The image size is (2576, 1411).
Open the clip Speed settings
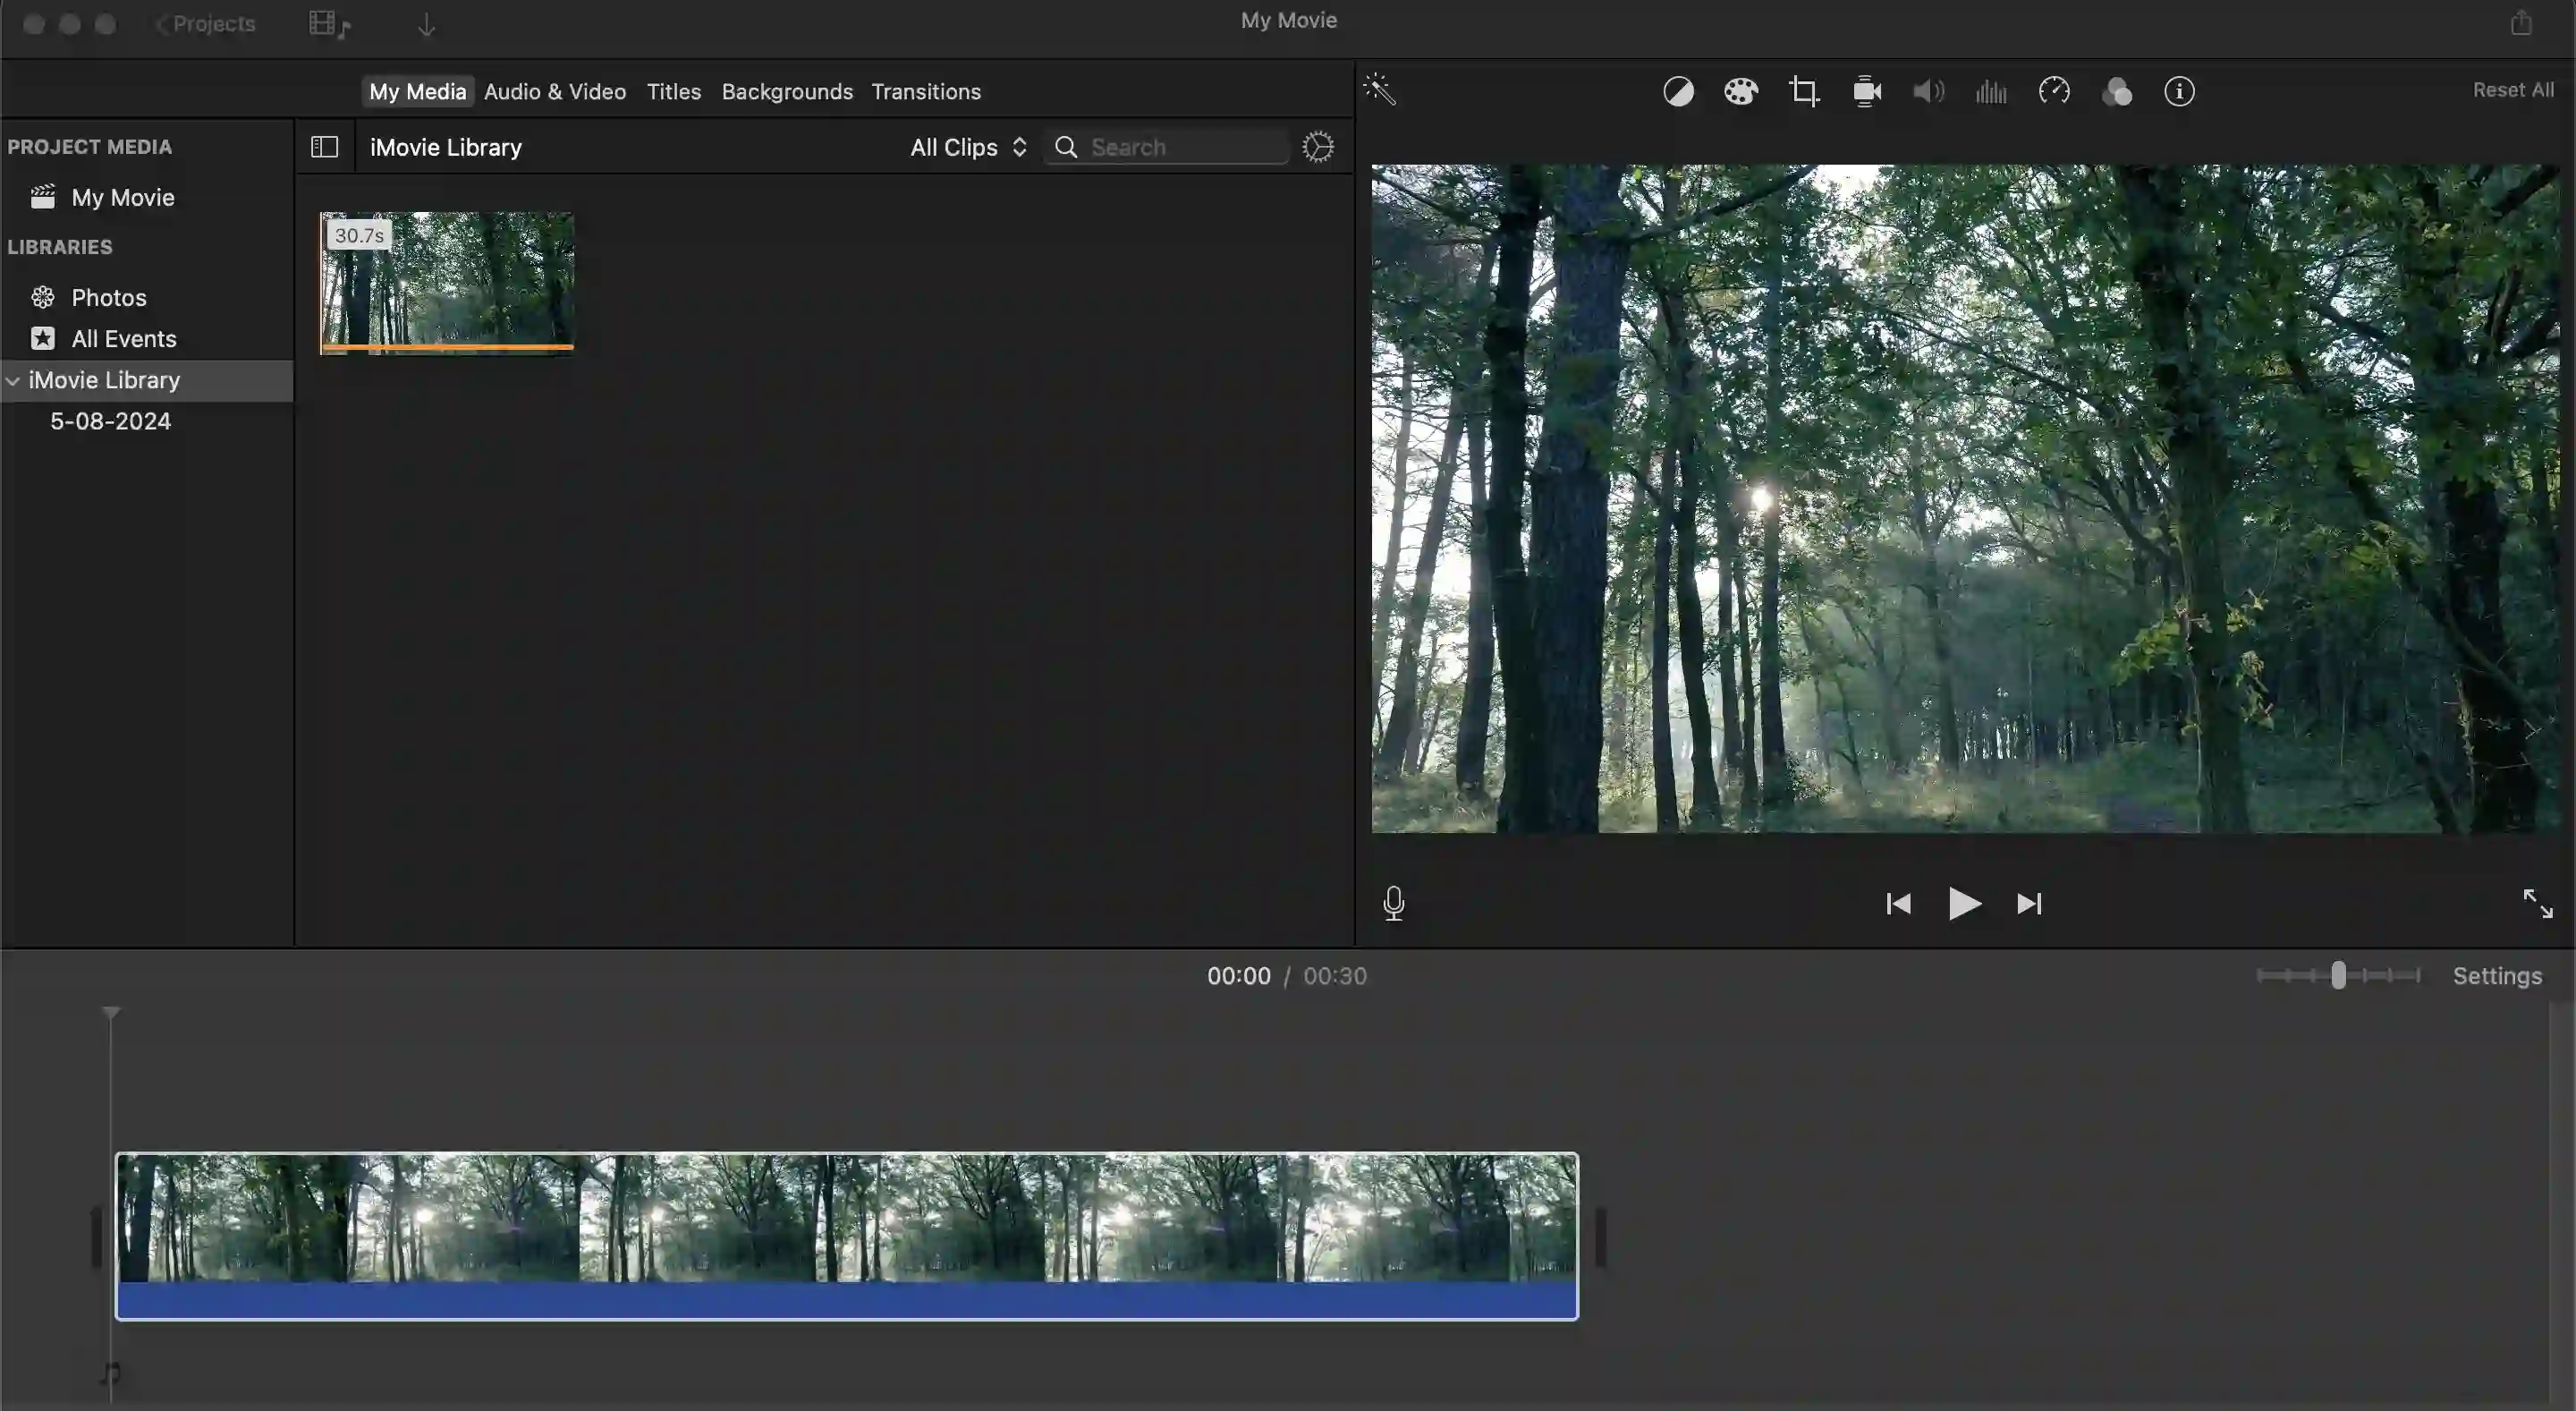point(2054,91)
